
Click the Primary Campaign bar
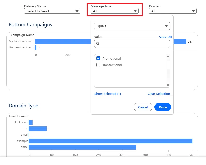(36, 48)
